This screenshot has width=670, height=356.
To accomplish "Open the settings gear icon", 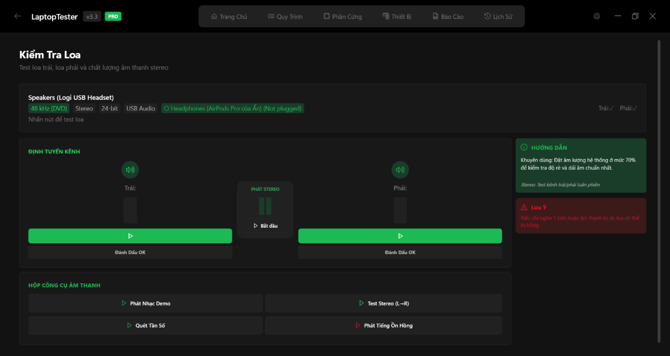I will pos(597,16).
